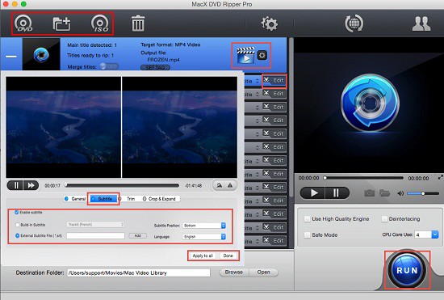
Task: Expand the preview with the fullscreen arrow icon
Action: click(x=440, y=177)
